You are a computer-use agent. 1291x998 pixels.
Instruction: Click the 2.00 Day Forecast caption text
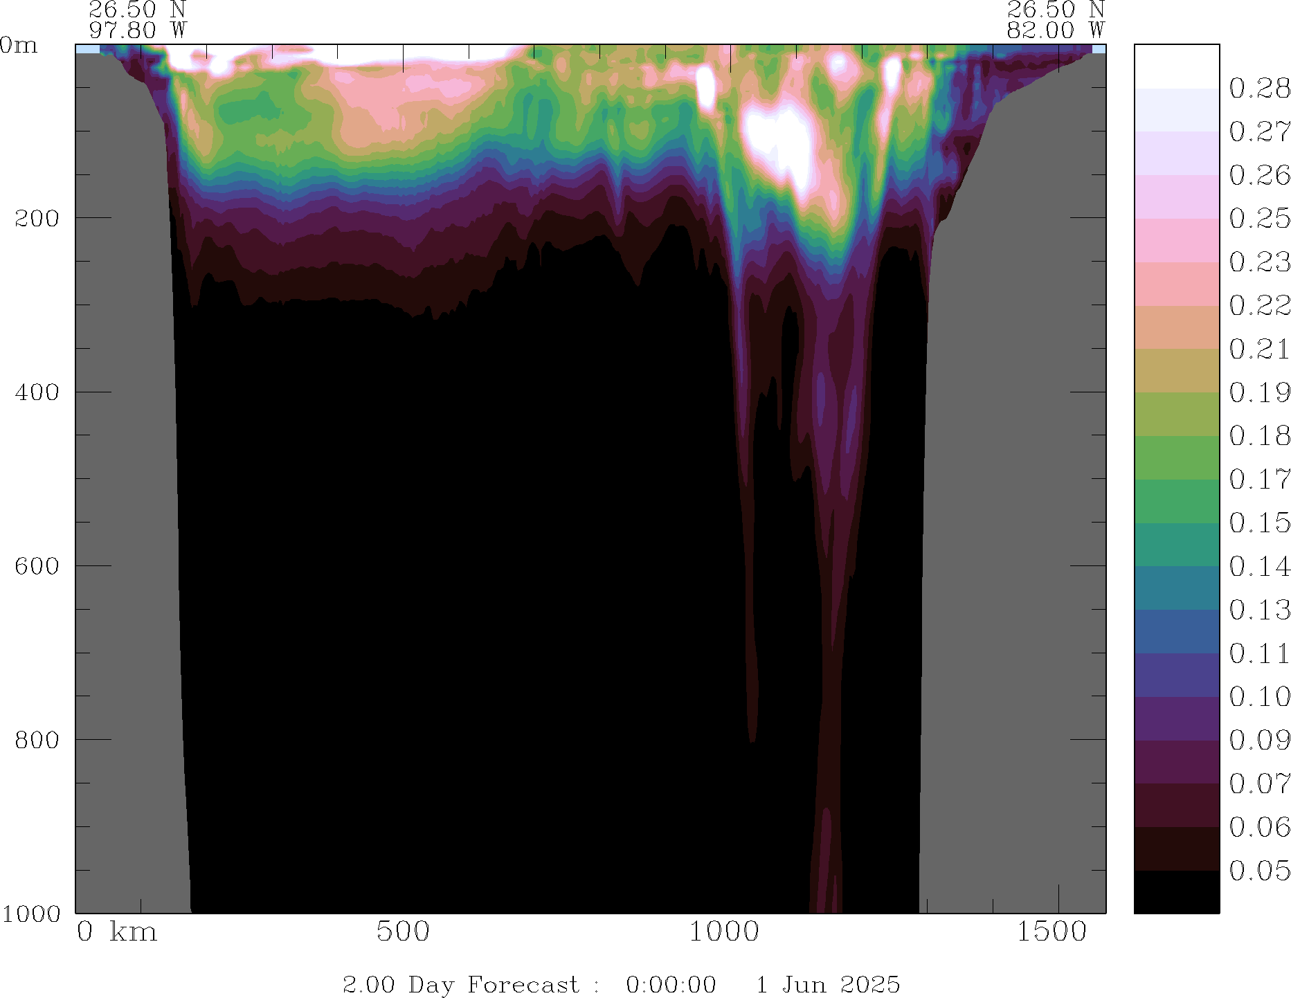click(x=460, y=984)
